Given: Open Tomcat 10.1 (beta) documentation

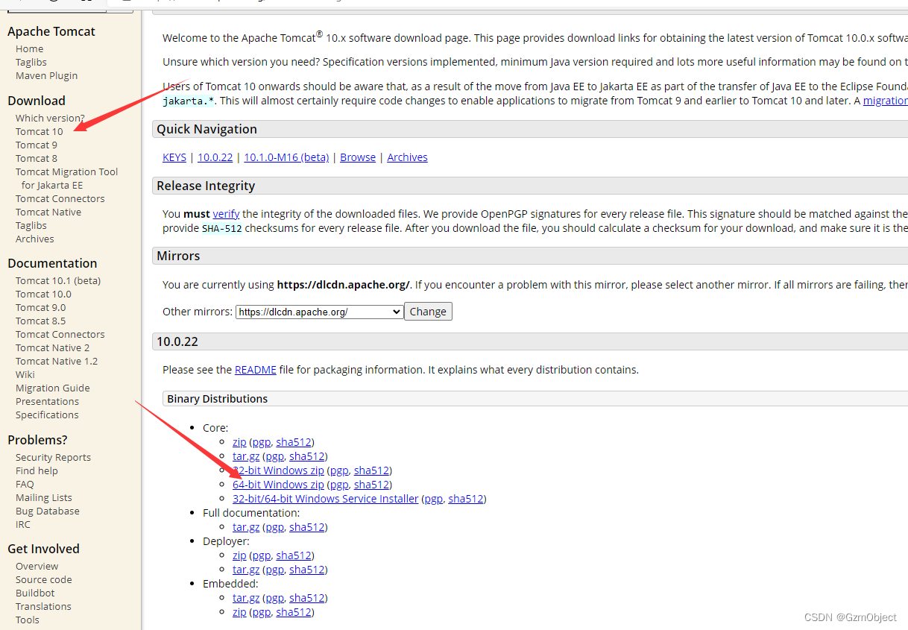Looking at the screenshot, I should pyautogui.click(x=58, y=280).
